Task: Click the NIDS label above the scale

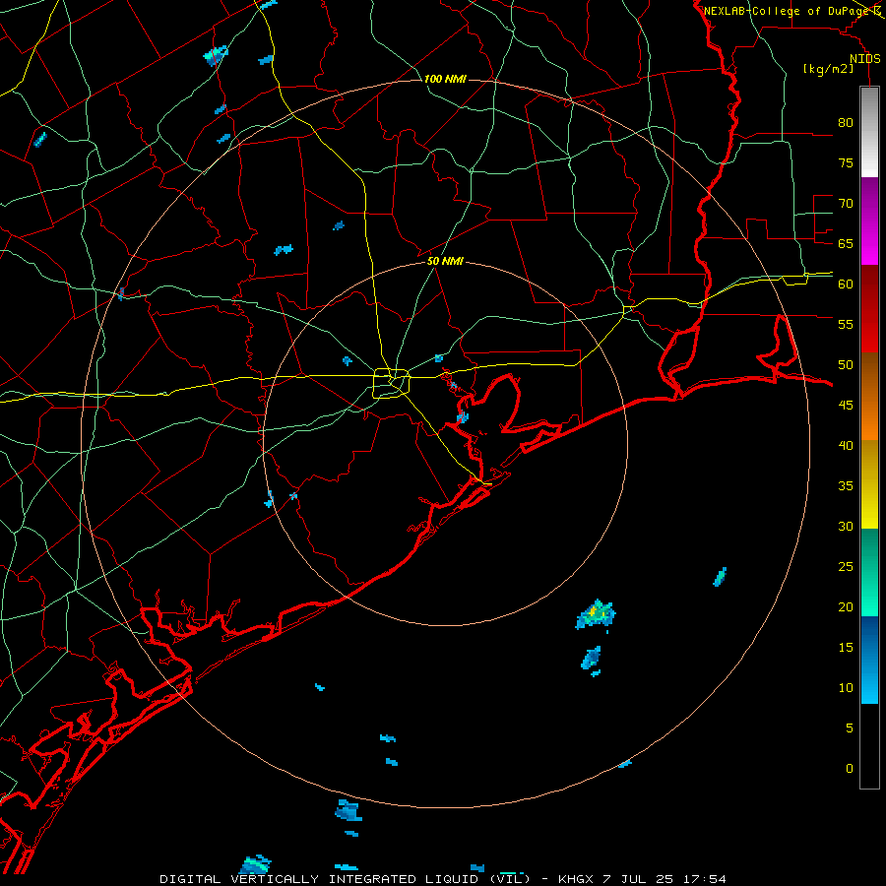Action: (864, 59)
